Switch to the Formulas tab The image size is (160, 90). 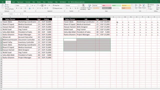pos(28,2)
